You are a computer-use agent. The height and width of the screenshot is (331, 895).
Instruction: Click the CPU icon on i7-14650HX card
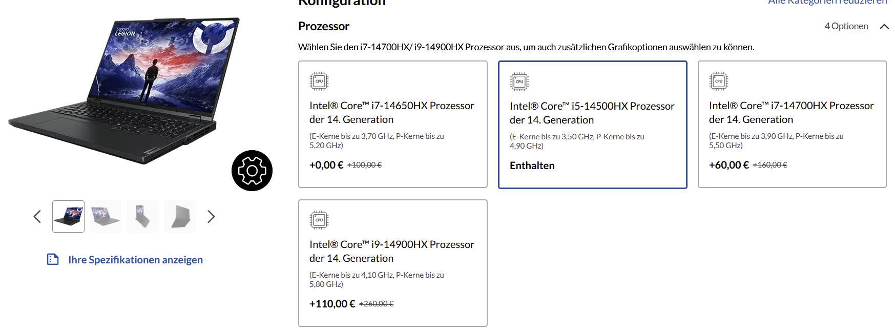(x=319, y=81)
